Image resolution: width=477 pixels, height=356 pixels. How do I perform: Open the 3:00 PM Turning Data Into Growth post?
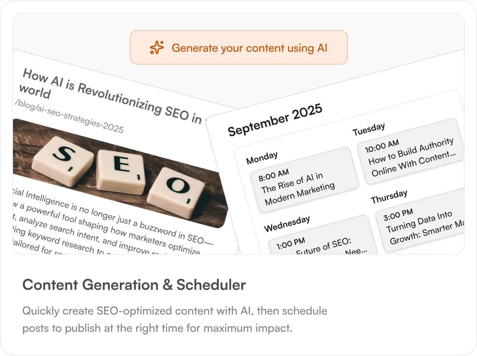pos(421,221)
